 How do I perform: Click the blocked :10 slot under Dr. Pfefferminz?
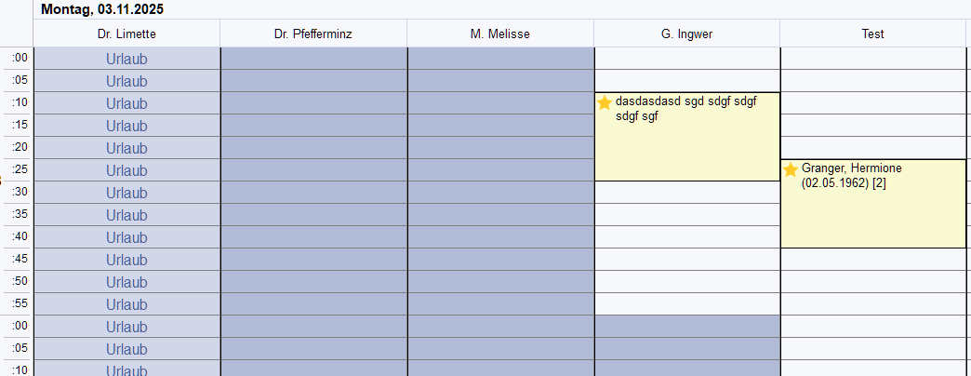(313, 103)
